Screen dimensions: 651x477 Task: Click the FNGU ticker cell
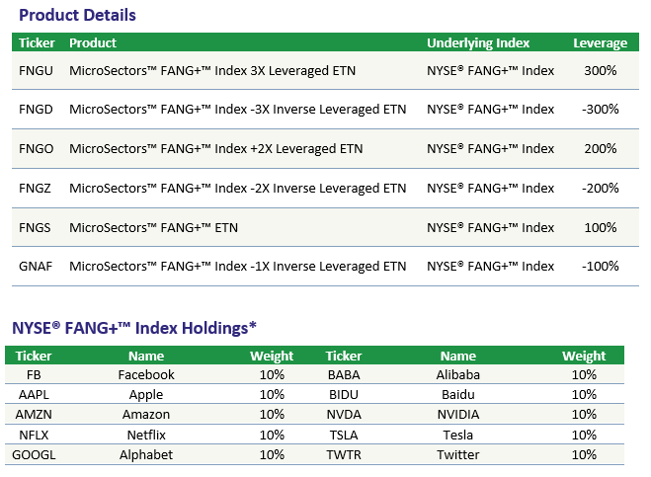pyautogui.click(x=36, y=70)
